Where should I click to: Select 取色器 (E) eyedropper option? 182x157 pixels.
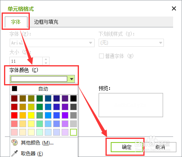(x=32, y=153)
